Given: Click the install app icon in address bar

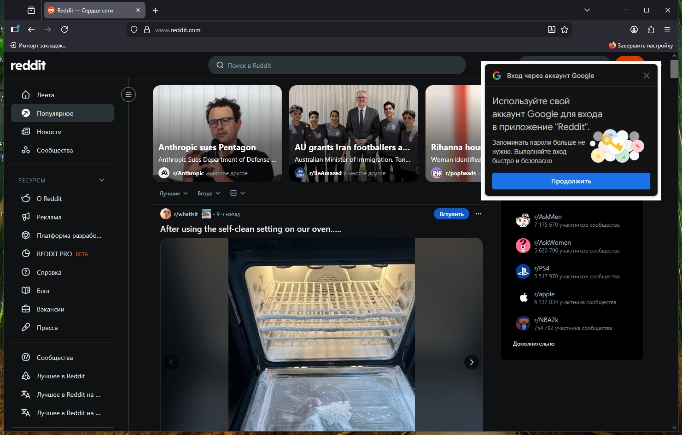Looking at the screenshot, I should coord(551,29).
